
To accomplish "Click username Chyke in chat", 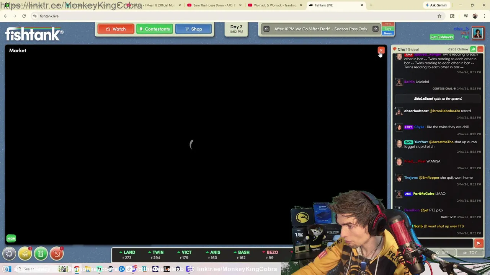I will [419, 127].
